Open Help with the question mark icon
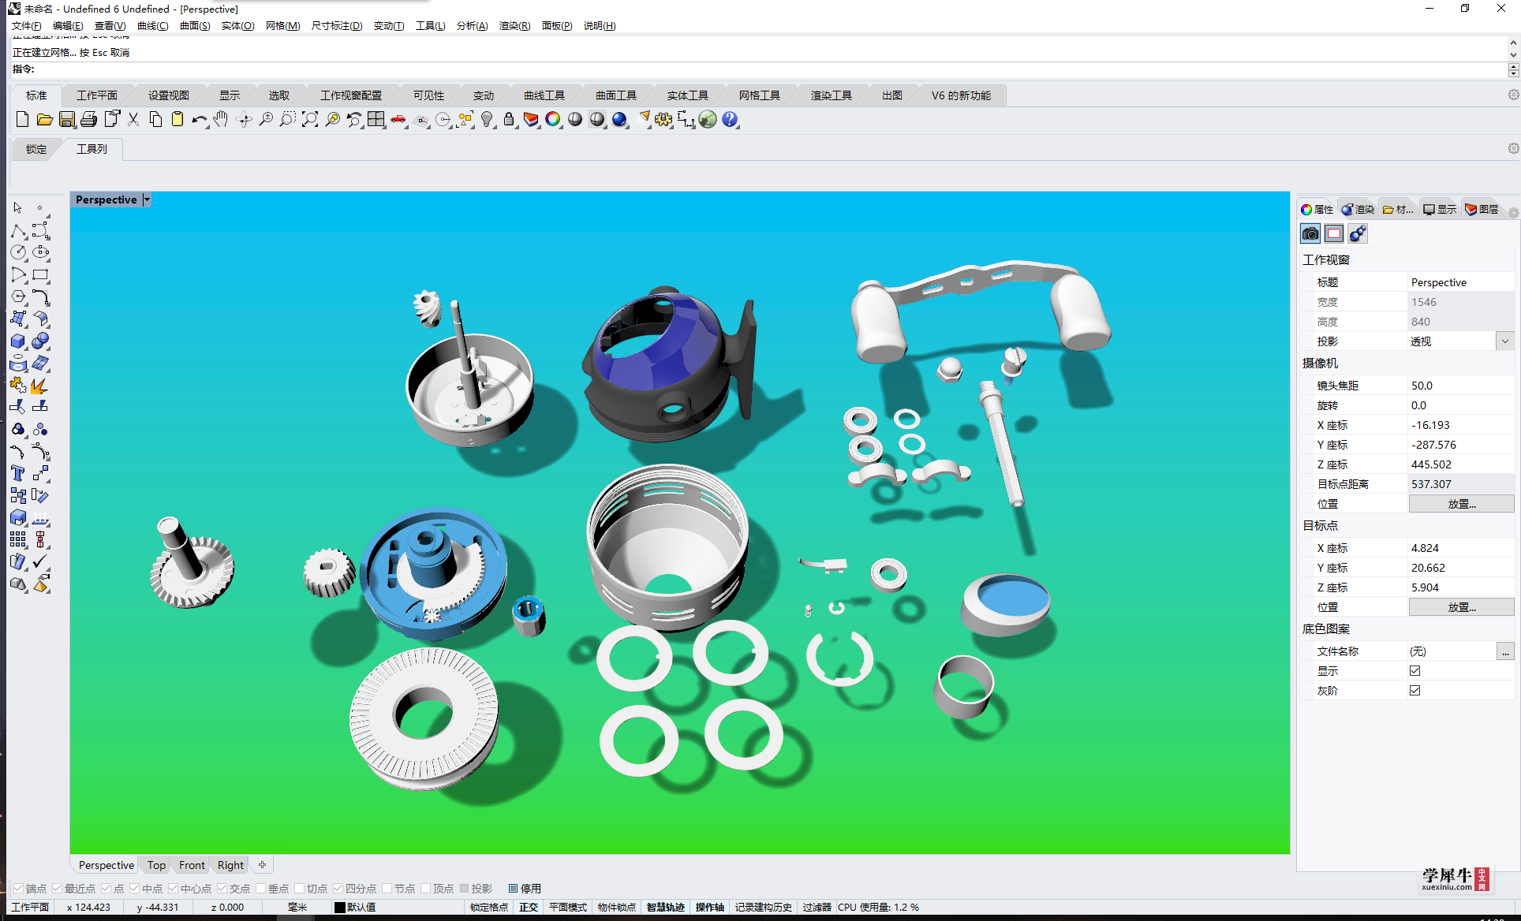Viewport: 1521px width, 921px height. click(730, 119)
